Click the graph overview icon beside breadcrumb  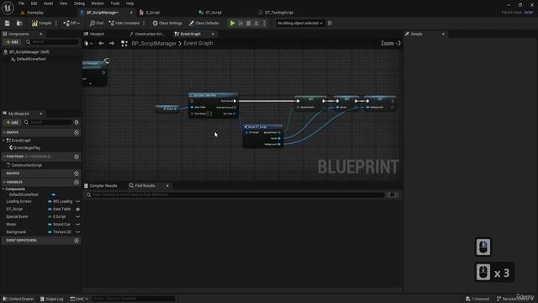click(x=124, y=44)
